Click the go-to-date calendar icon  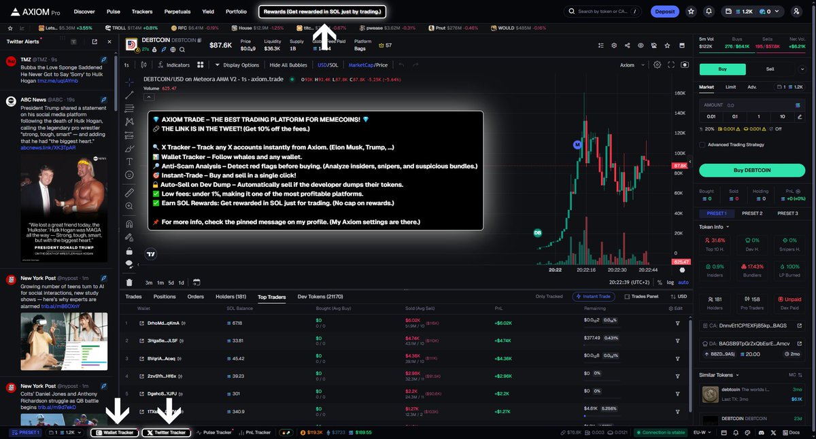coord(197,282)
